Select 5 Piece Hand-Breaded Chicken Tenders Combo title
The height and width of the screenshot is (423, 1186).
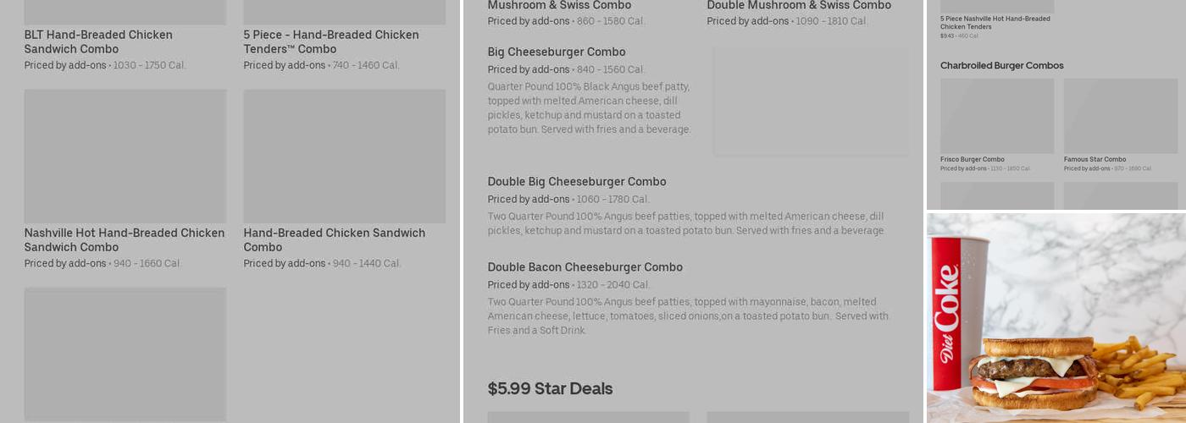click(x=331, y=41)
